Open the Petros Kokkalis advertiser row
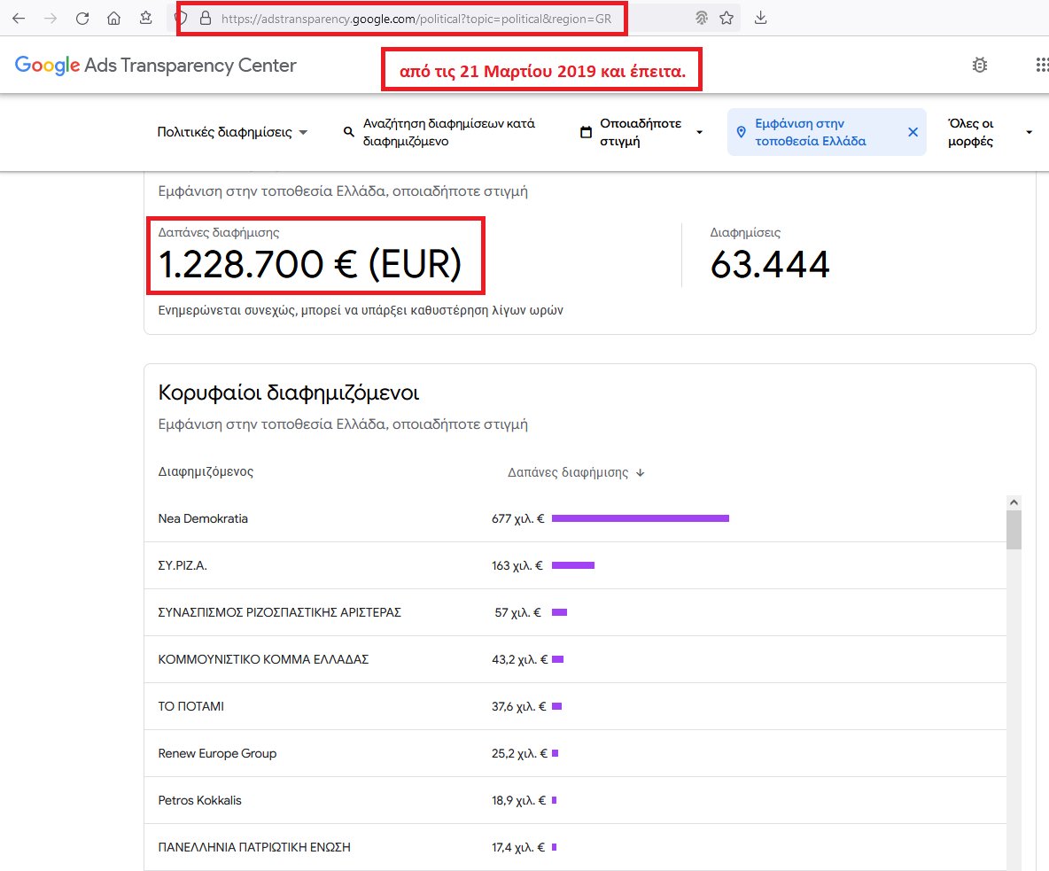The image size is (1049, 871). tap(575, 800)
